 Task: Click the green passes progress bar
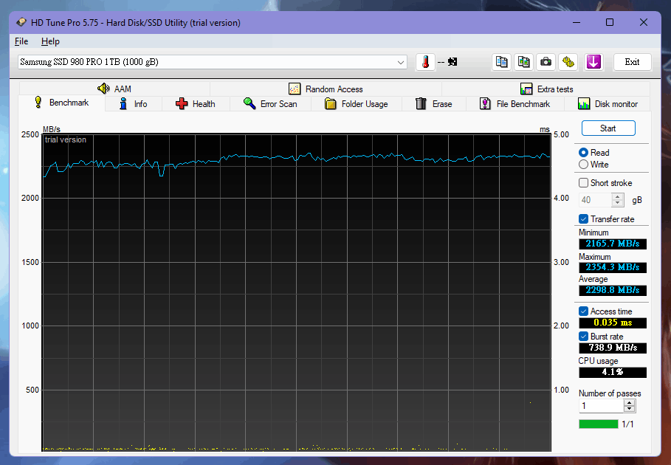(x=598, y=424)
